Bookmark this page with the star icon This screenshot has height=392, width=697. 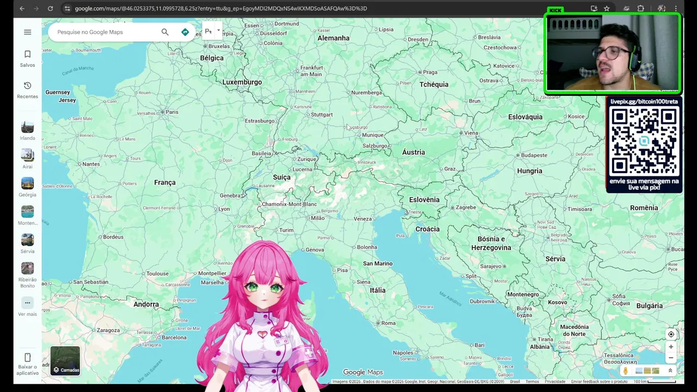tap(607, 9)
